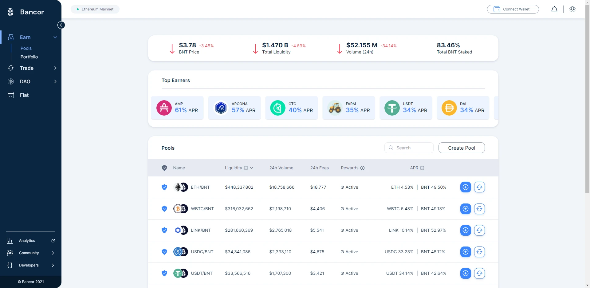Click the Community people icon
Viewport: 590px width, 288px height.
pos(10,253)
